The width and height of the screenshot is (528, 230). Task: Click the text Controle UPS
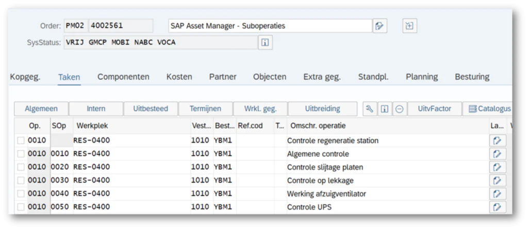click(x=309, y=207)
